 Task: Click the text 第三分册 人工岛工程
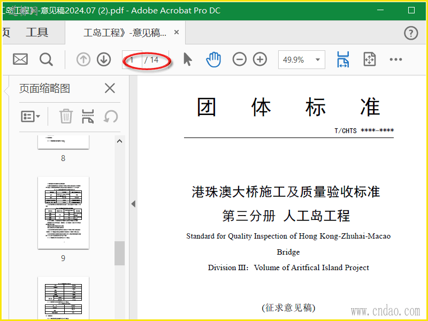pyautogui.click(x=286, y=216)
